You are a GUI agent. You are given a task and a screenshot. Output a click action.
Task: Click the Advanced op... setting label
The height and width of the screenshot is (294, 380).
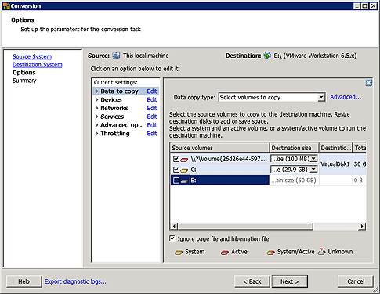tap(122, 125)
